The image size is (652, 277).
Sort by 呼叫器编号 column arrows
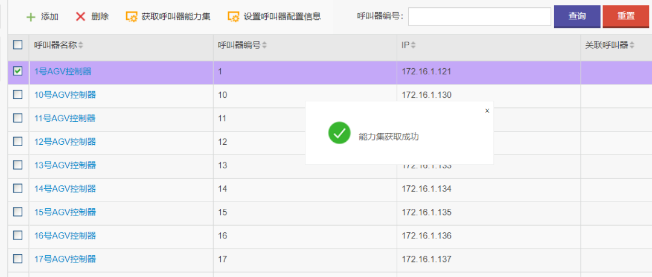[264, 46]
